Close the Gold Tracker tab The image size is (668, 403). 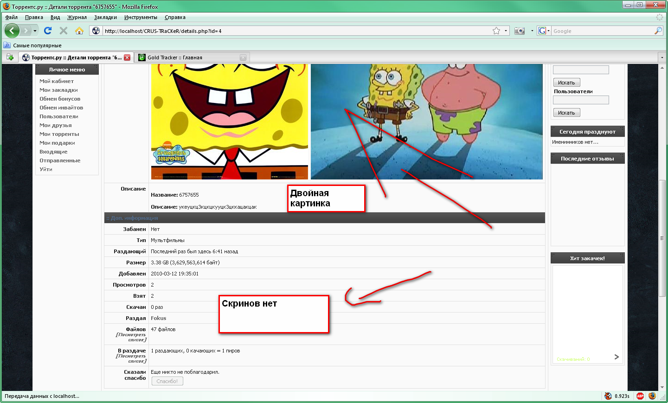(243, 58)
